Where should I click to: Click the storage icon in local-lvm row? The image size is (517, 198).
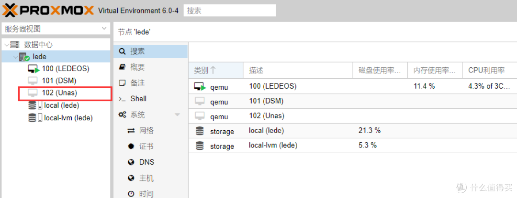tap(200, 146)
